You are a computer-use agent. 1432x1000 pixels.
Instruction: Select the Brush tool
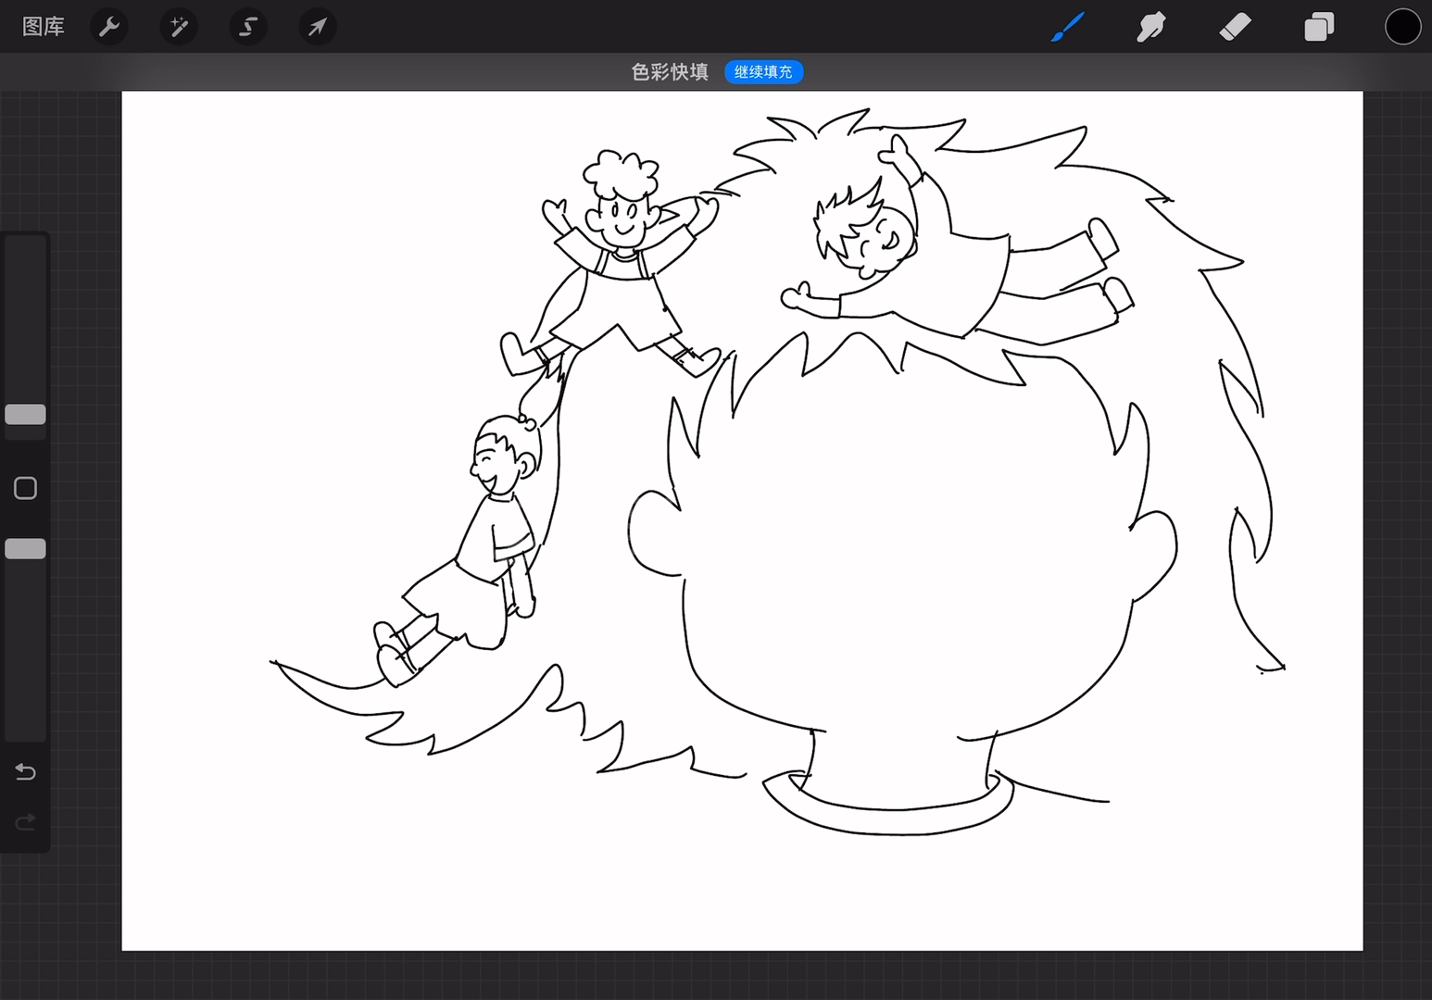click(1068, 27)
